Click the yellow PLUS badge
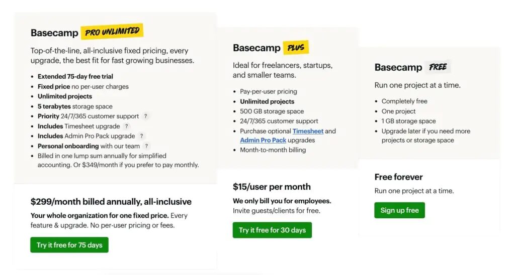 [296, 48]
